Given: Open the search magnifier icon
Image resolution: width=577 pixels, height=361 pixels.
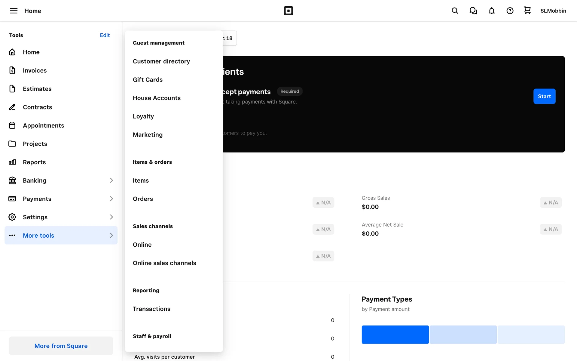Looking at the screenshot, I should pos(455,11).
